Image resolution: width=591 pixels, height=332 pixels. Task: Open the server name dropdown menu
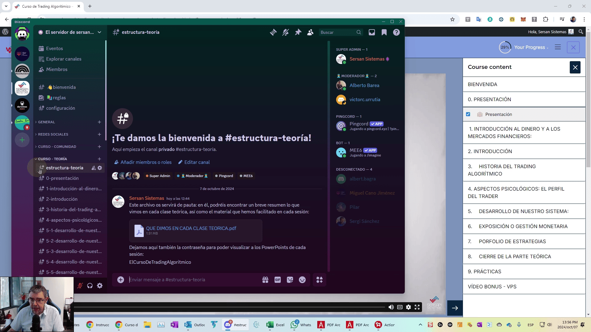pyautogui.click(x=70, y=32)
